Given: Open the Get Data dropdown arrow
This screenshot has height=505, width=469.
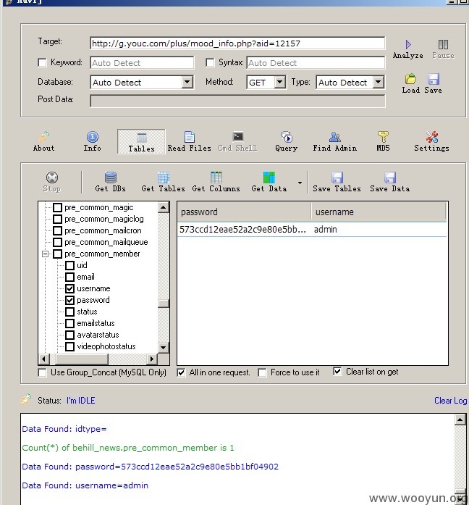Looking at the screenshot, I should [300, 183].
